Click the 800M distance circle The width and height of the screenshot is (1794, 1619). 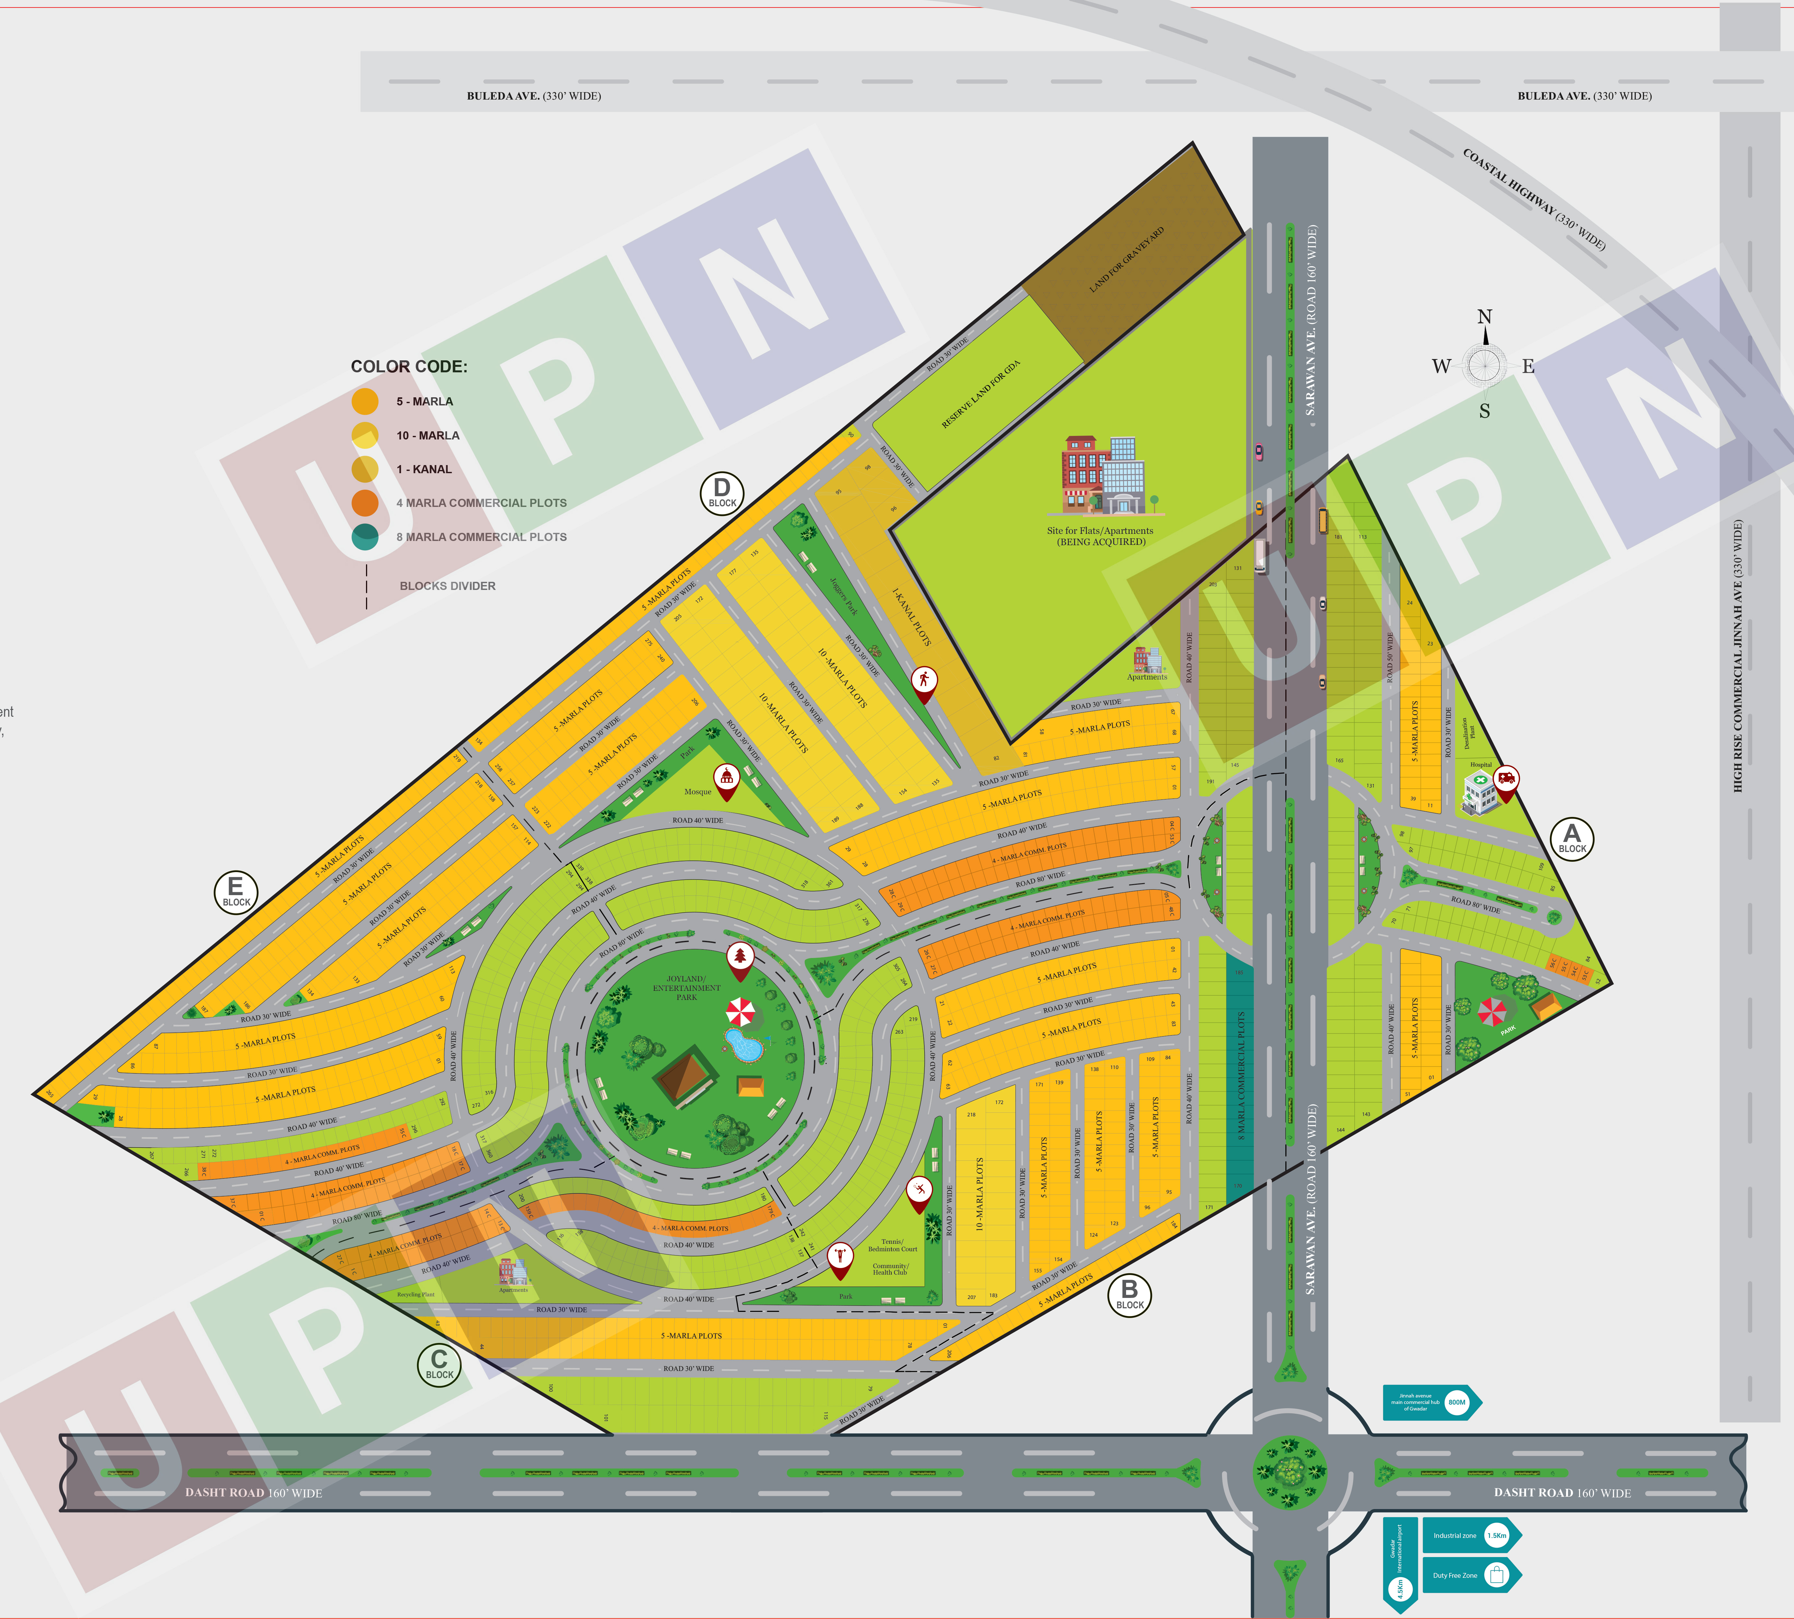(1457, 1403)
